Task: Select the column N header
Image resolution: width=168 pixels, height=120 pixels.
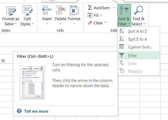Action: (x=3, y=61)
